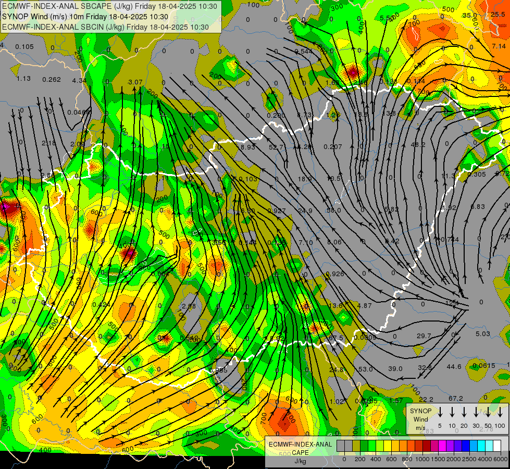This screenshot has width=510, height=469.
Task: Click the SYNOP Wind 10m title line
Action: point(85,17)
